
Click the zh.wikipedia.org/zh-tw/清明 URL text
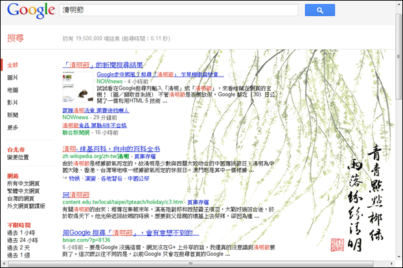click(x=96, y=157)
